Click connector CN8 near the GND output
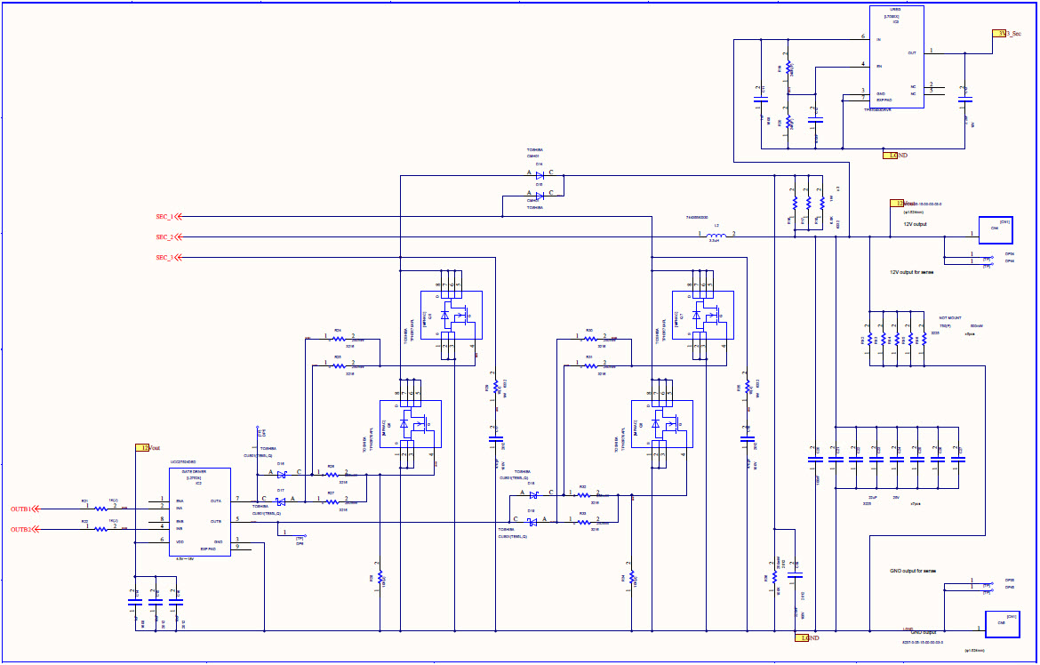The width and height of the screenshot is (1040, 665). pyautogui.click(x=1002, y=622)
